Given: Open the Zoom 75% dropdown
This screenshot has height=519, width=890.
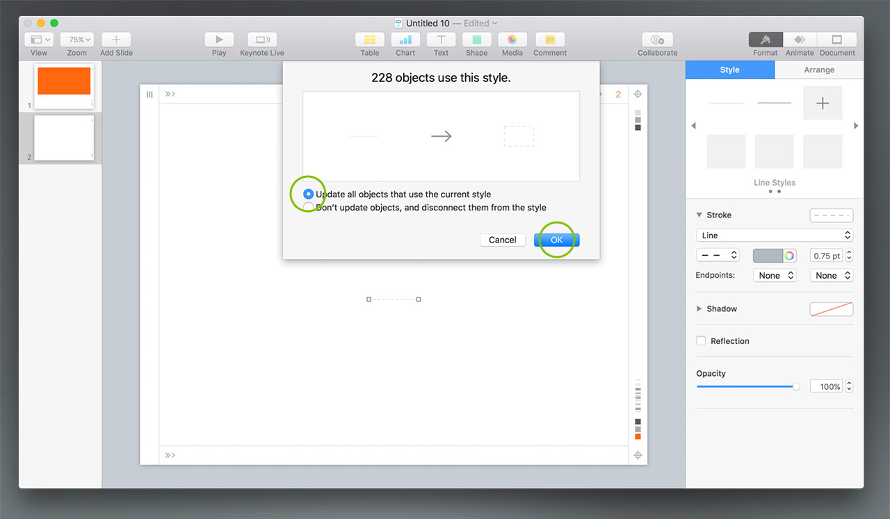Looking at the screenshot, I should (77, 40).
